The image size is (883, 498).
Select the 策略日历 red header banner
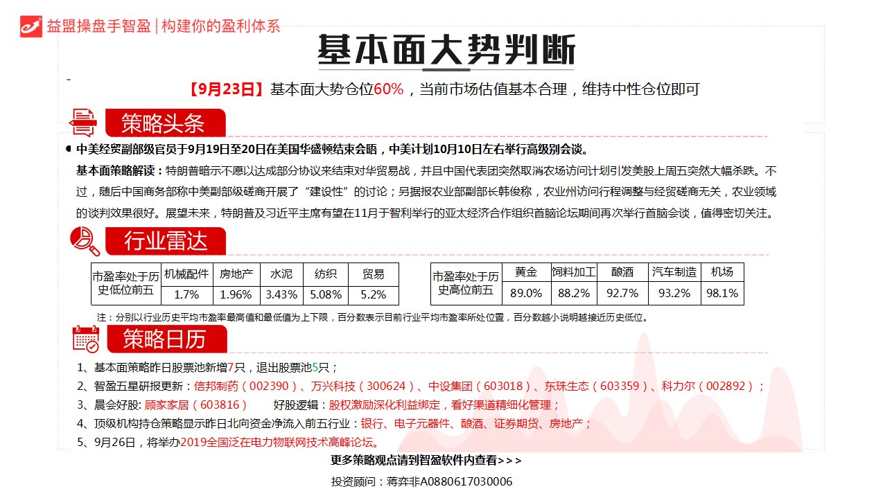[165, 339]
